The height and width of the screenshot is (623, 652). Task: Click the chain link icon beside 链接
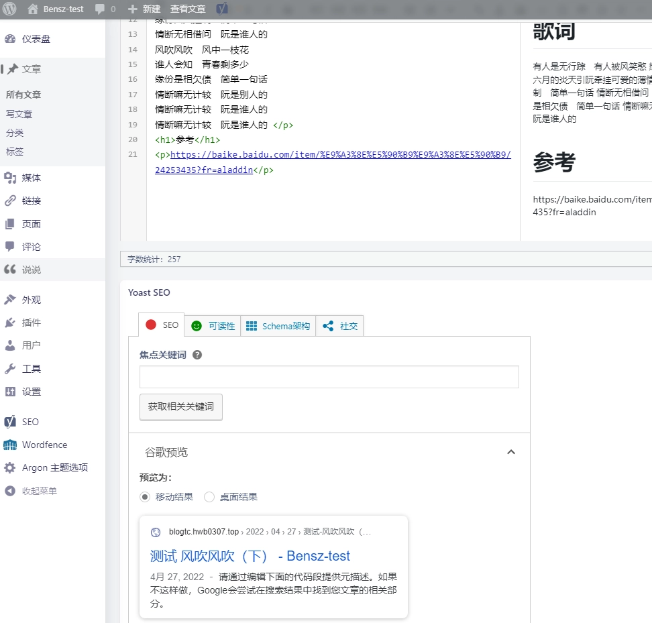(x=10, y=201)
